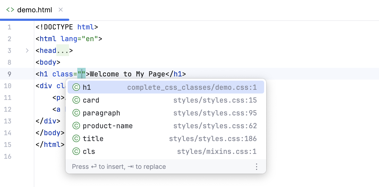Click the class icon next to "card"
The width and height of the screenshot is (379, 187).
(x=76, y=100)
